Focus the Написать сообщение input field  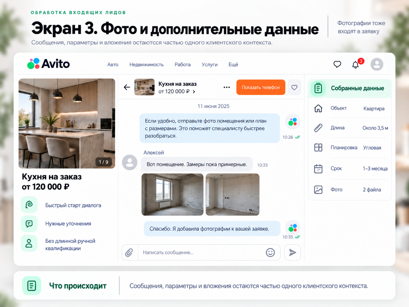pos(201,252)
